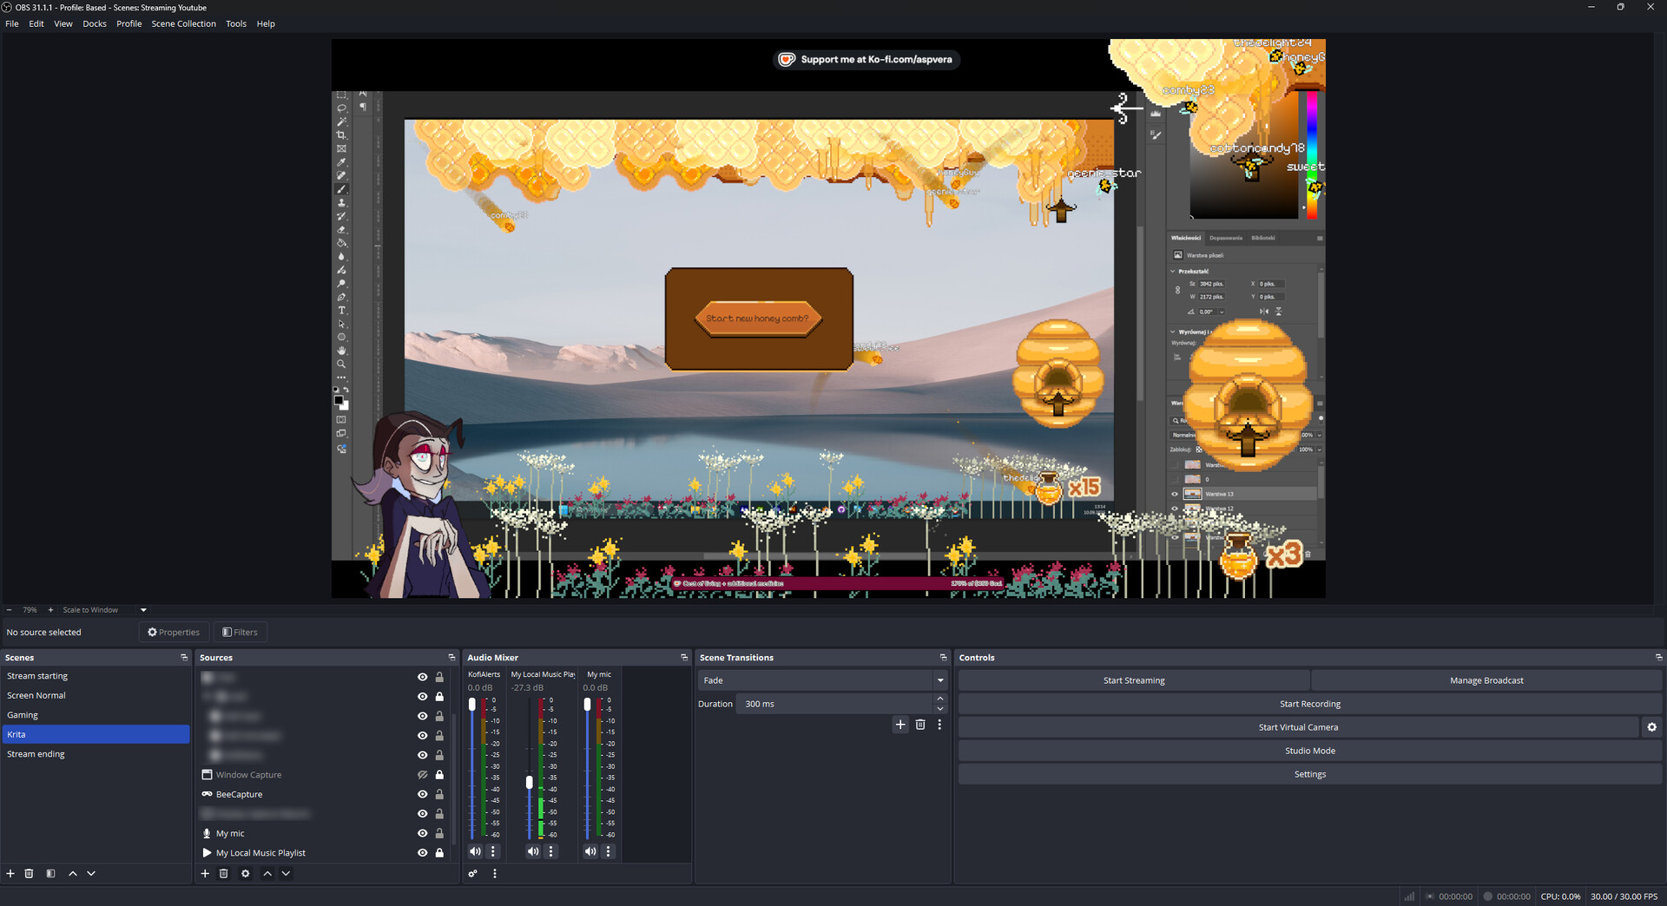The image size is (1667, 906).
Task: Open the Scene Collection menu
Action: click(183, 23)
